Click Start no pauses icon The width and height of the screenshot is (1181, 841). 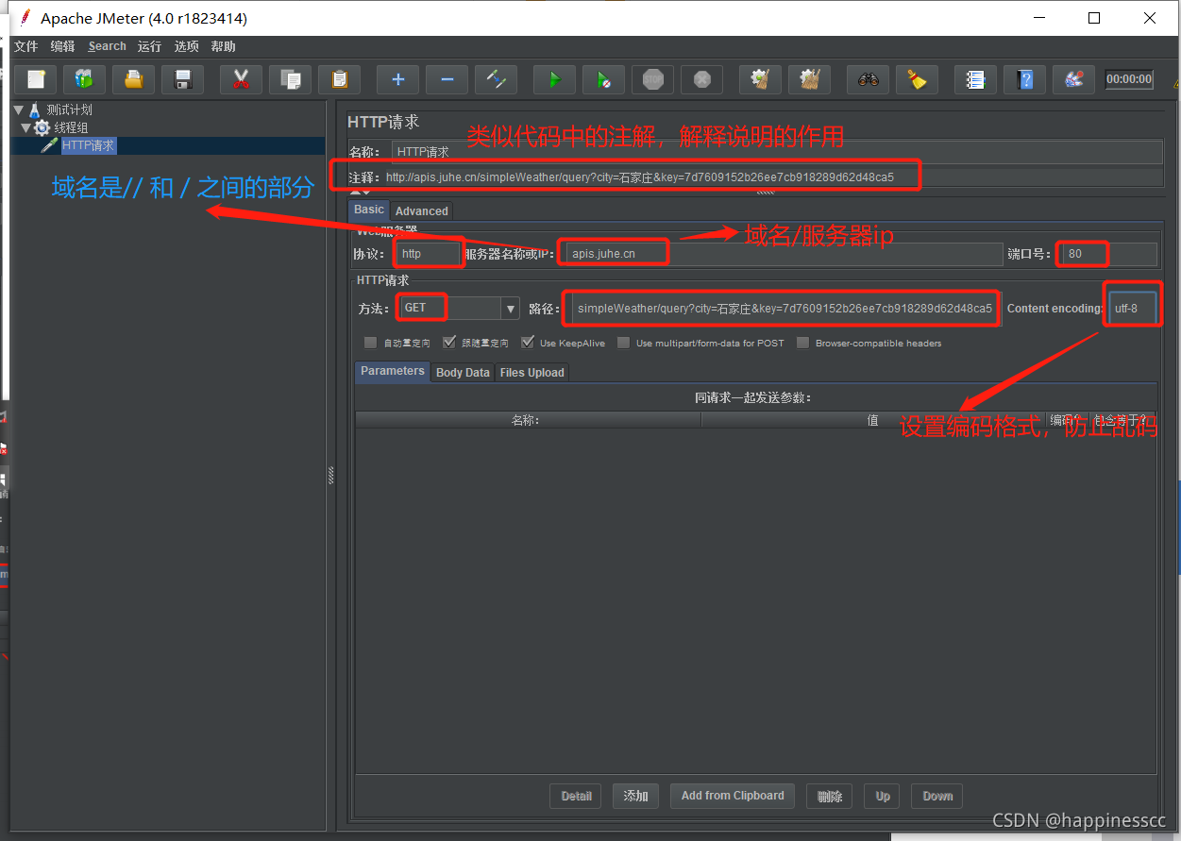[603, 79]
